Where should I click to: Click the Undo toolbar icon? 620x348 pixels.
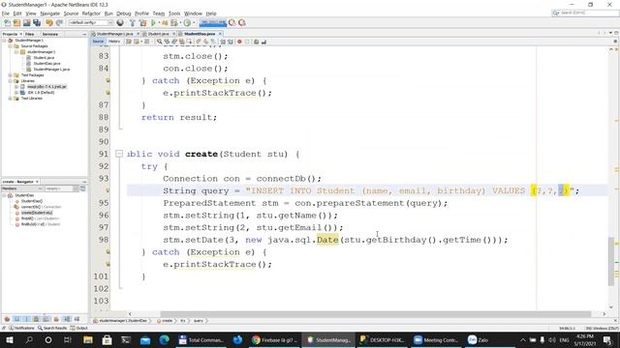coord(49,23)
